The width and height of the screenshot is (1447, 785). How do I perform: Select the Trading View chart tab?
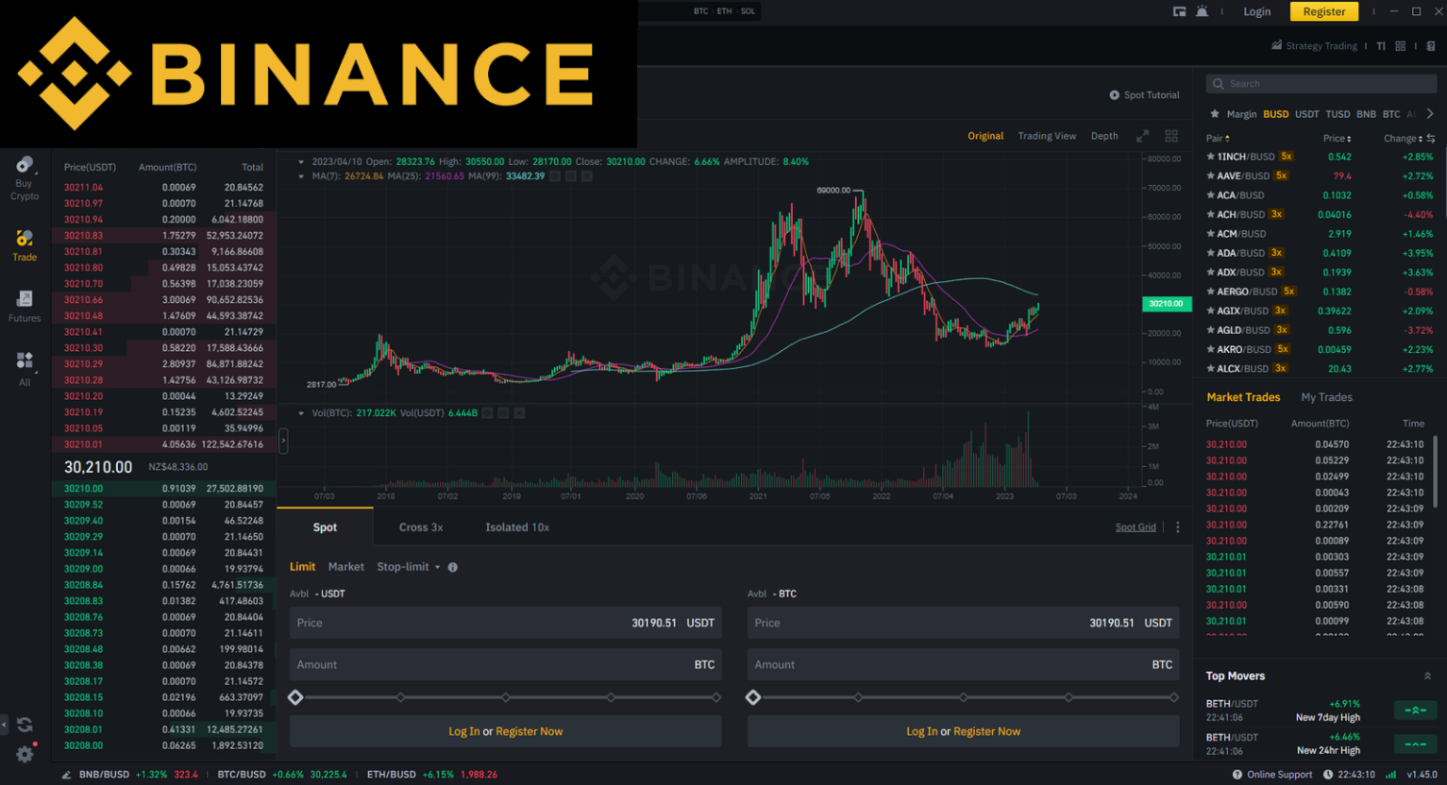(1047, 136)
